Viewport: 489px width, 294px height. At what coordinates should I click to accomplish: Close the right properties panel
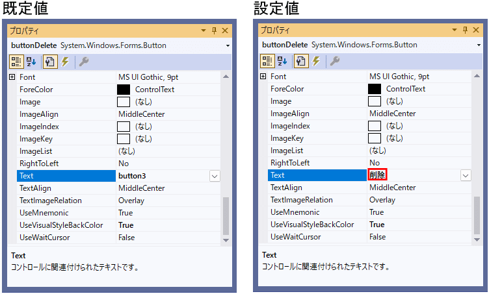coord(476,30)
